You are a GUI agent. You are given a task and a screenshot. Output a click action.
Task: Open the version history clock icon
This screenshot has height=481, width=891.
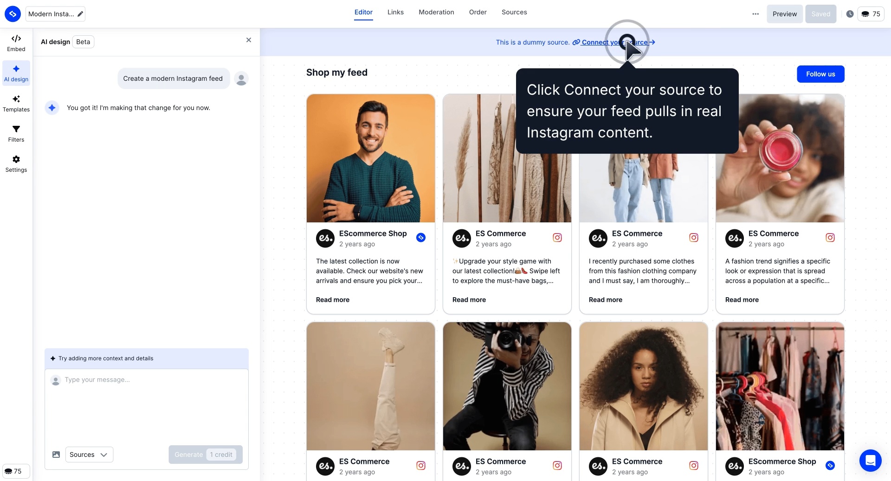tap(850, 14)
